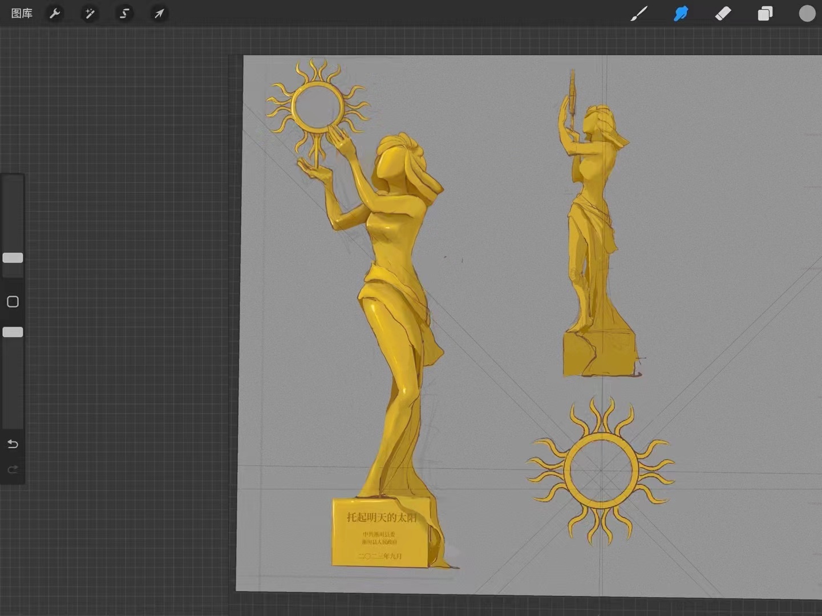Screen dimensions: 822x616
Task: Open the Actions wrench menu
Action: coord(55,13)
